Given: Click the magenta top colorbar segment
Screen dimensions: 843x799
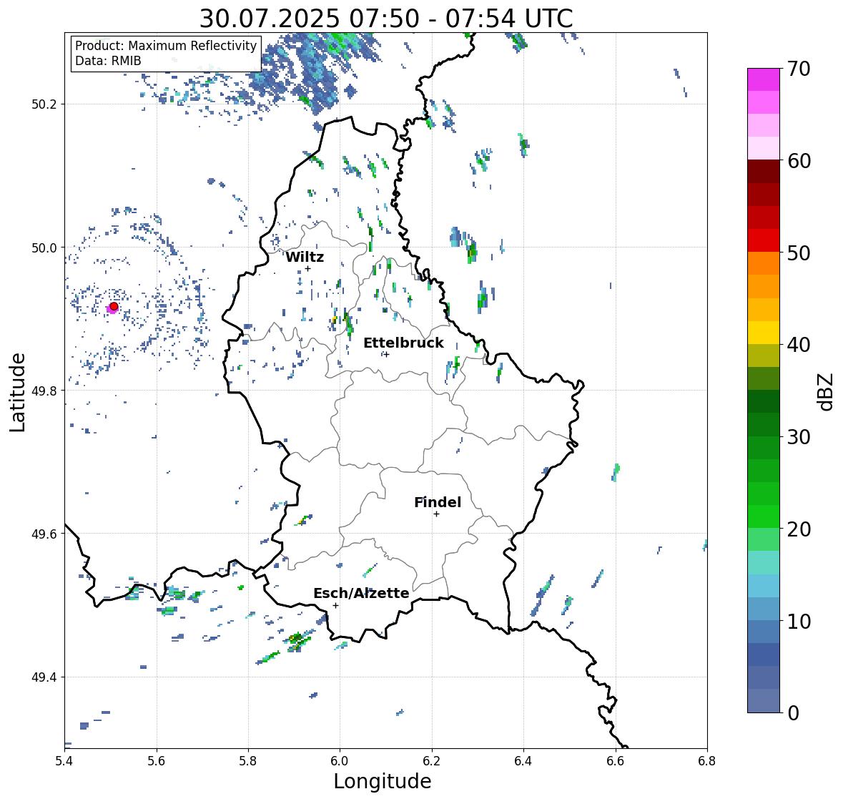Looking at the screenshot, I should tap(764, 79).
